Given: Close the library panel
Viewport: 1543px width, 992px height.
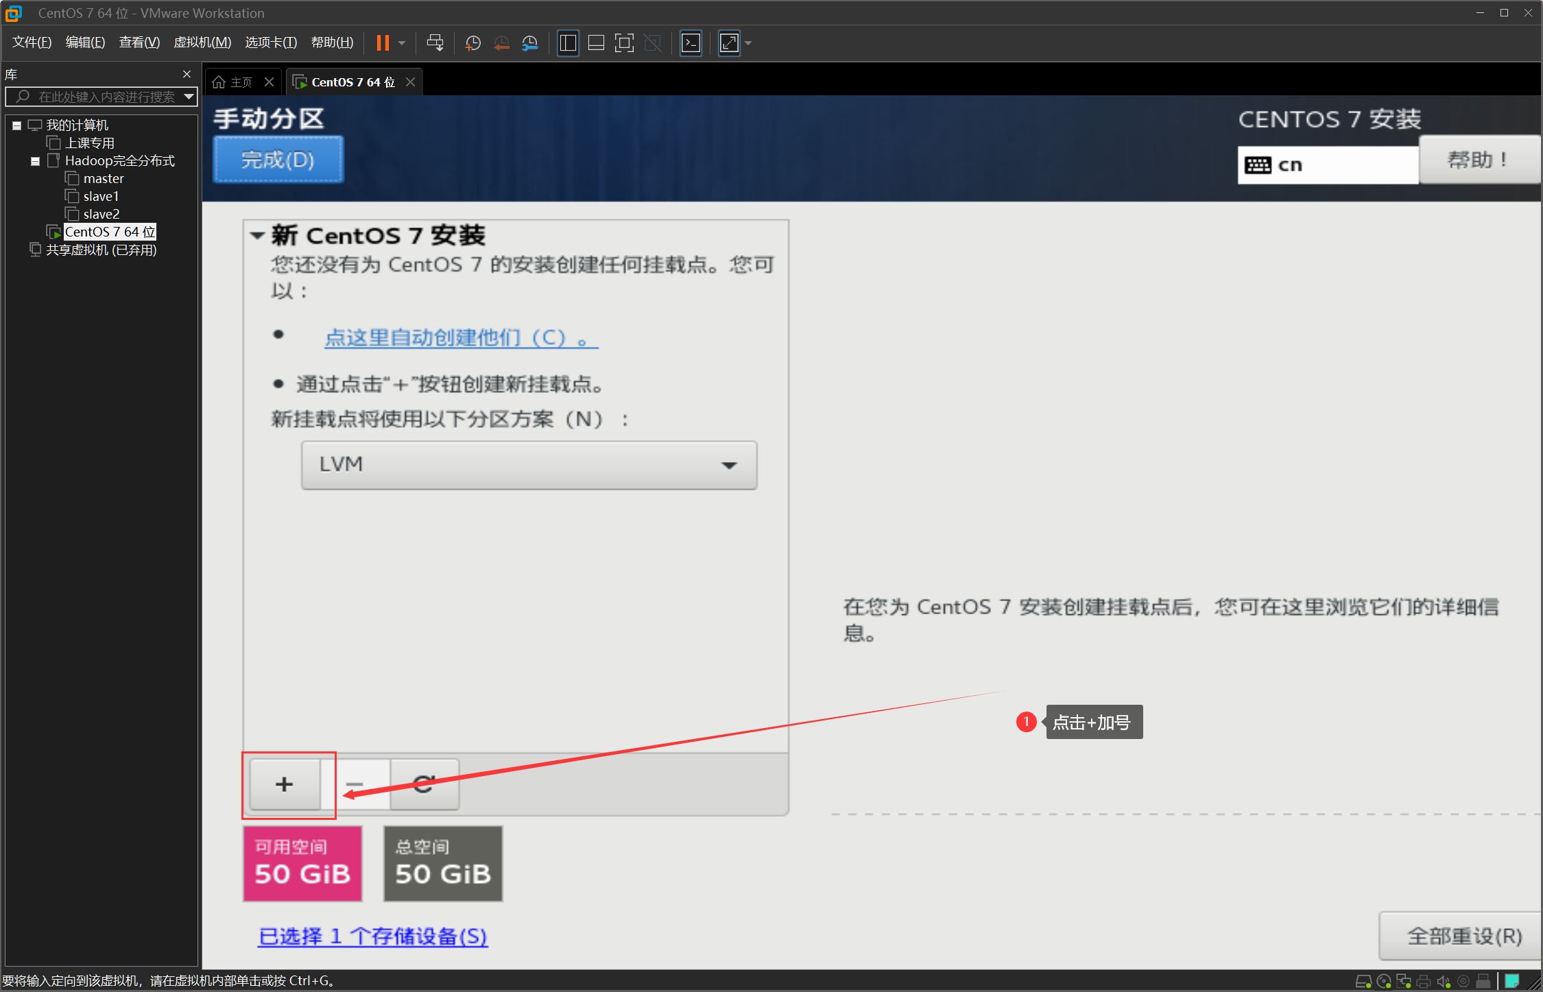Looking at the screenshot, I should click(187, 74).
